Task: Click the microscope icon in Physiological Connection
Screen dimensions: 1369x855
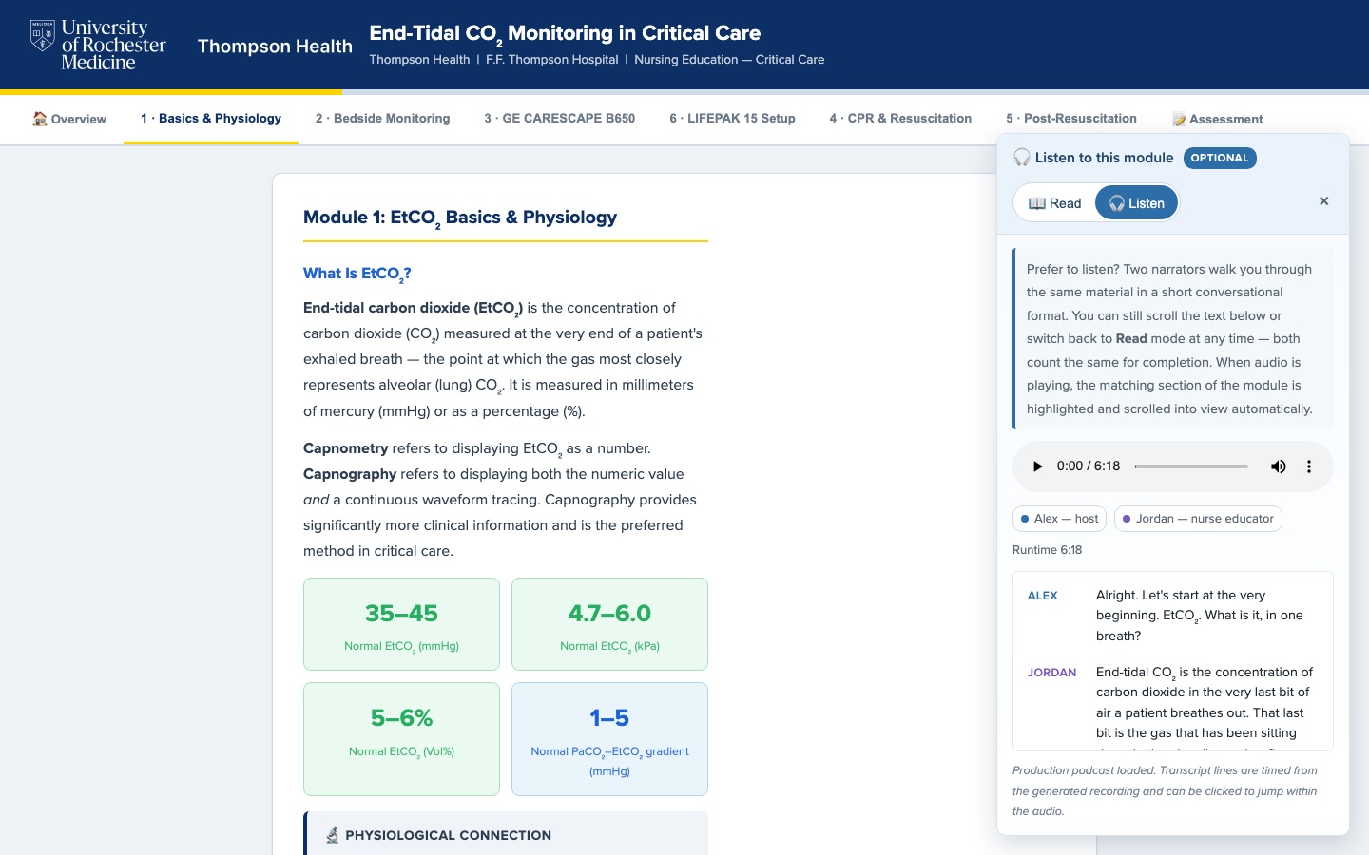Action: tap(333, 835)
